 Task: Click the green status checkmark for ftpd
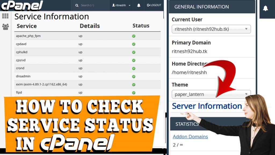133,92
